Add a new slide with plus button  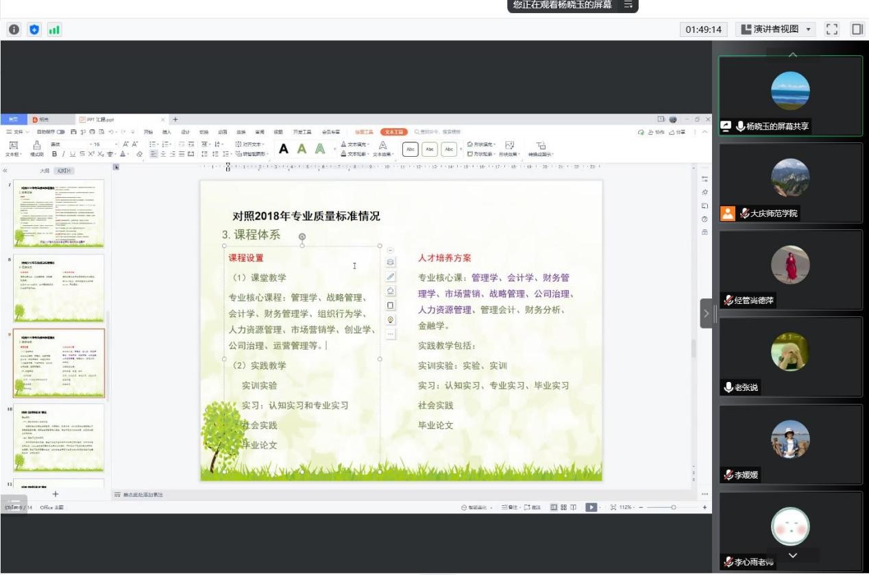tap(56, 494)
